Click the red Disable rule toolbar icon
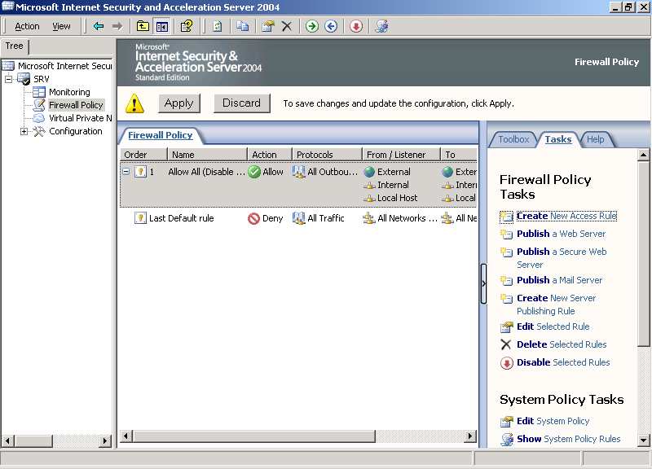 point(355,26)
